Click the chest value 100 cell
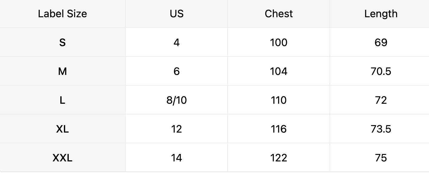The height and width of the screenshot is (173, 429). pyautogui.click(x=279, y=43)
